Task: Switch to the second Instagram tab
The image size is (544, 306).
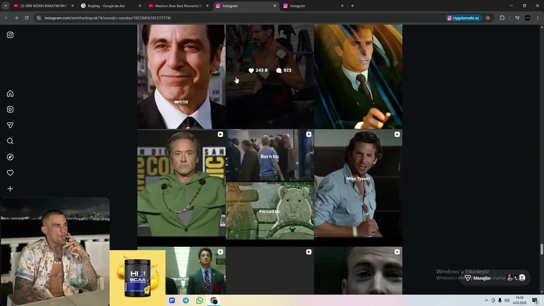Action: pyautogui.click(x=314, y=6)
